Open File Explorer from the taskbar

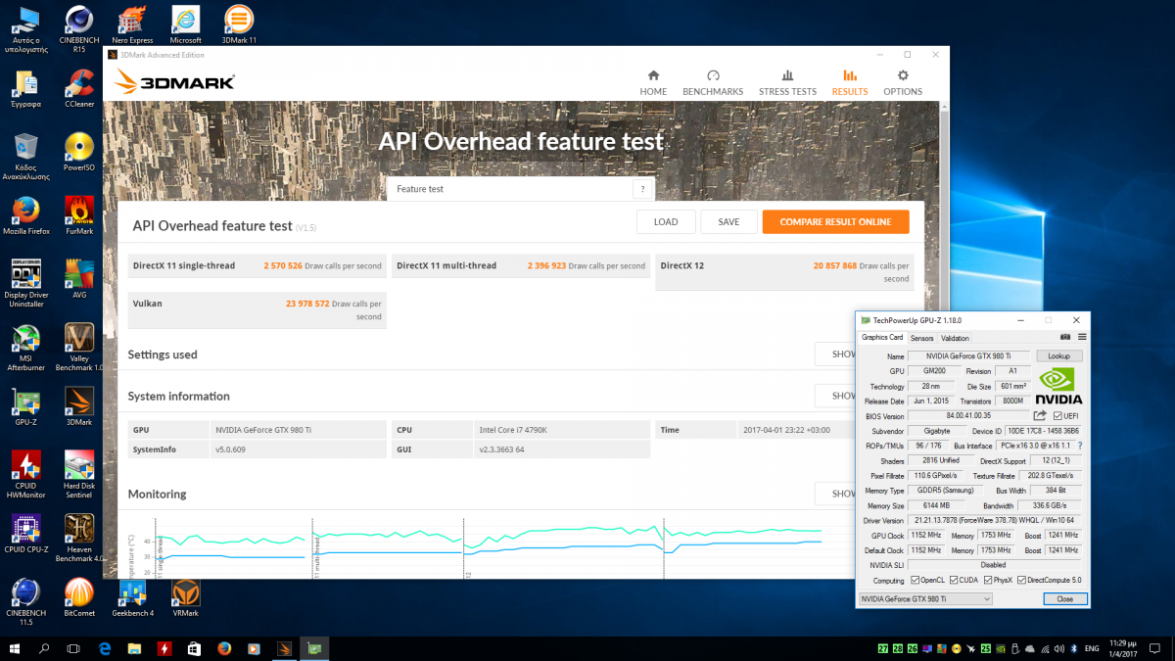134,648
